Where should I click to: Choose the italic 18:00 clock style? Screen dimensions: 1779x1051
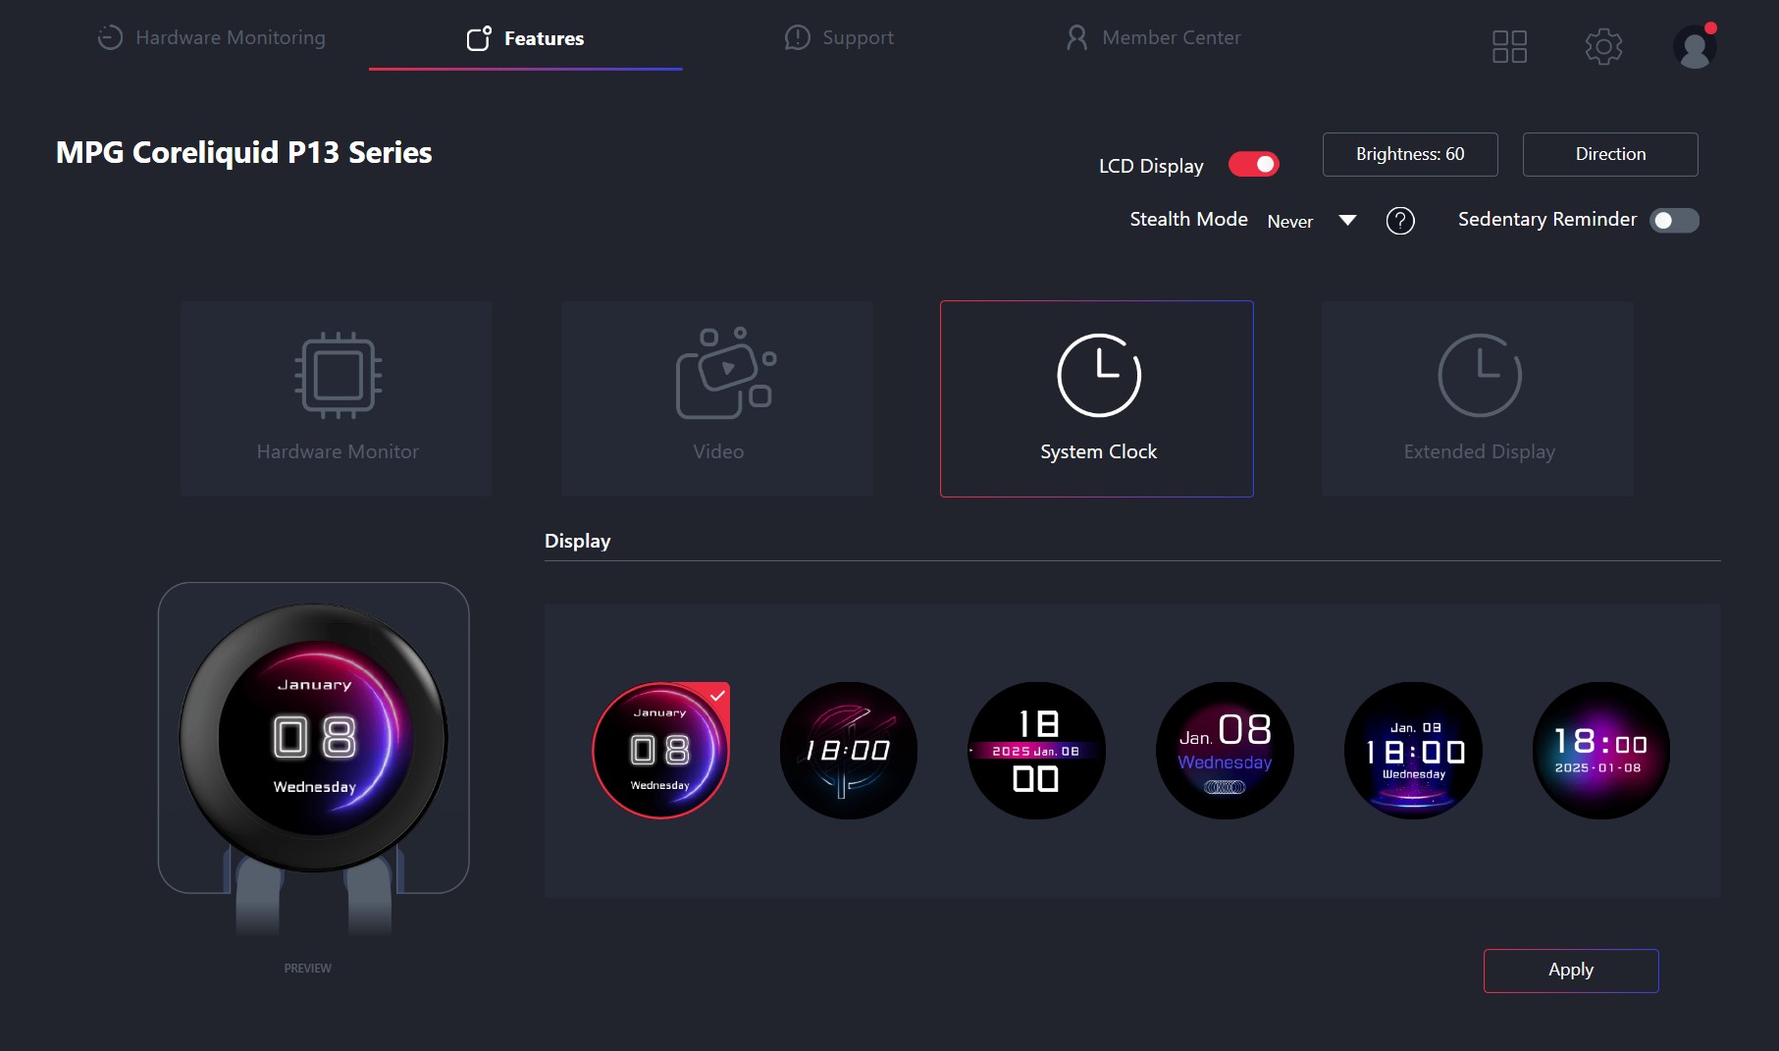click(849, 751)
